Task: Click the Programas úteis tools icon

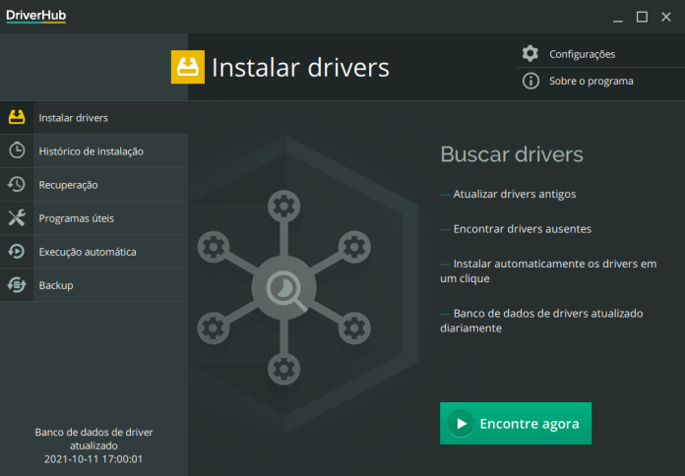Action: click(x=17, y=218)
